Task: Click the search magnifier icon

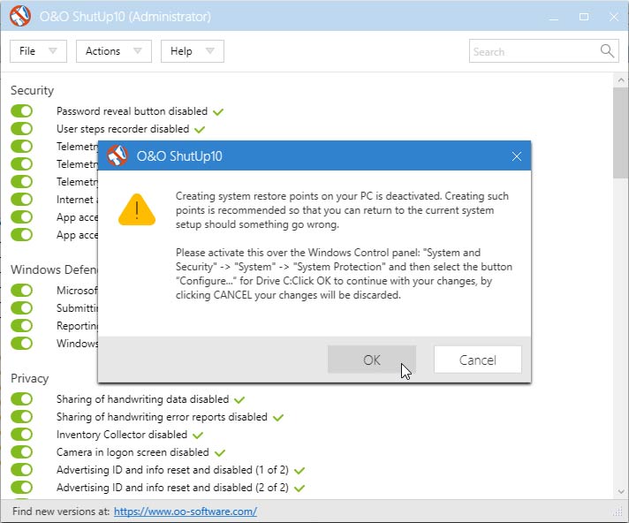Action: point(607,51)
